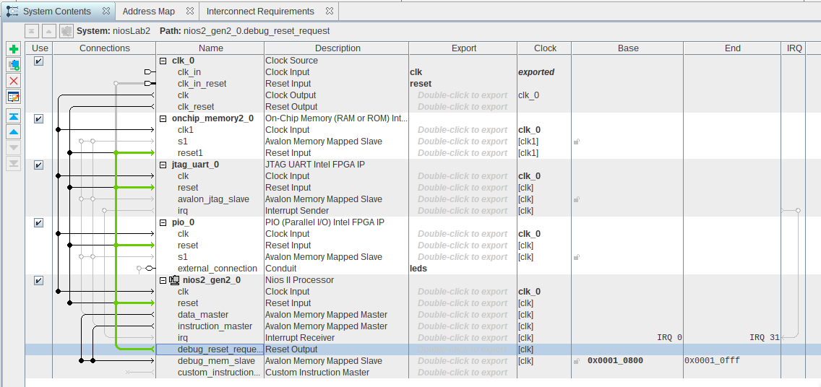Image resolution: width=821 pixels, height=387 pixels.
Task: Toggle Use checkbox for clk_0
Action: (x=38, y=61)
